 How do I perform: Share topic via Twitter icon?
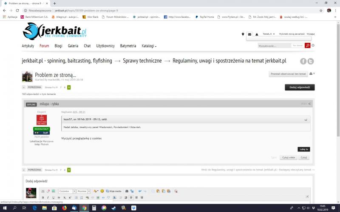click(x=311, y=61)
